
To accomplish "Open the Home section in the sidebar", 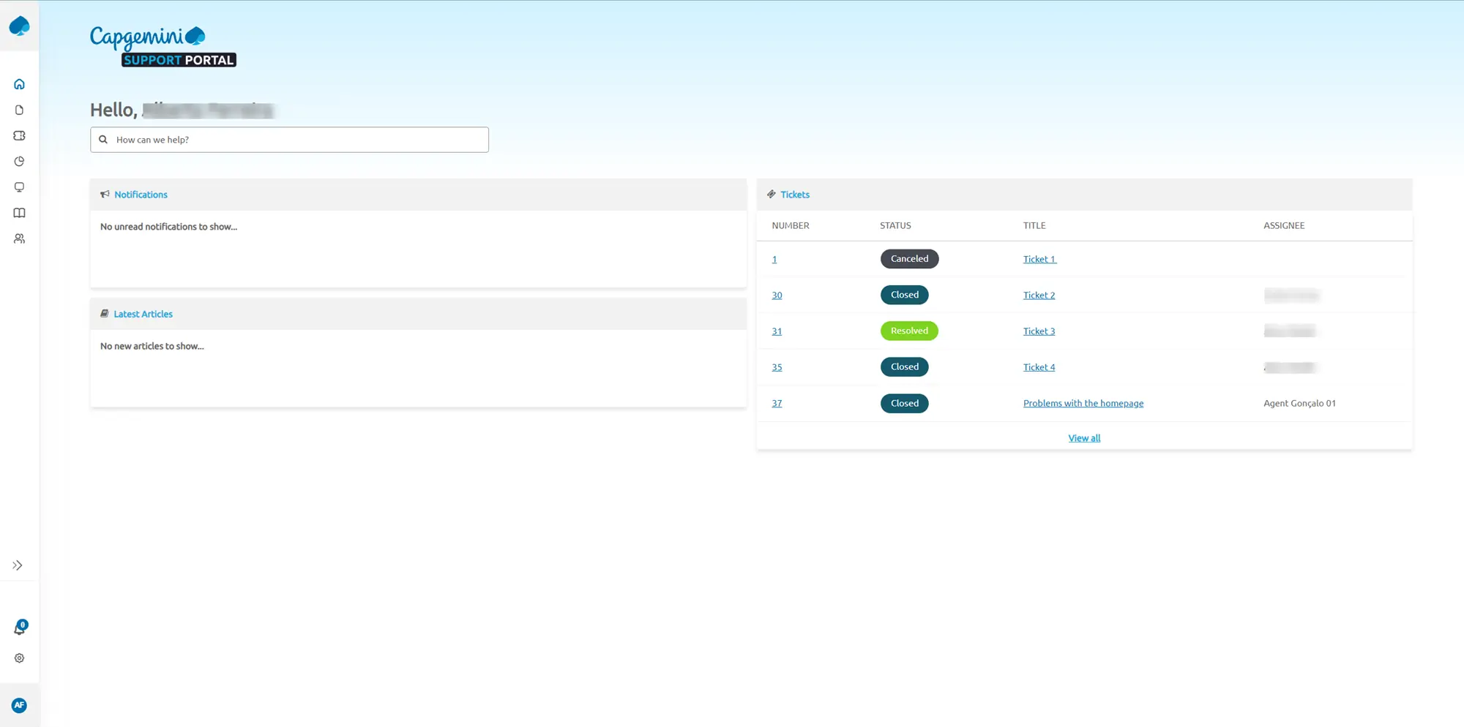I will point(19,83).
